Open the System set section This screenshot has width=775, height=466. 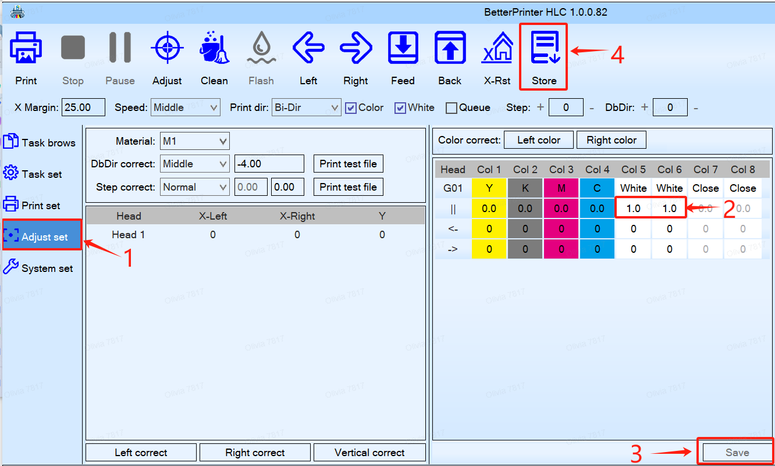pos(41,268)
